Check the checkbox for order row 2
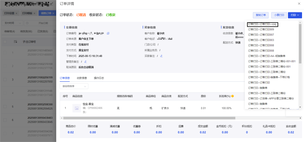This screenshot has width=304, height=142. [x=5, y=66]
